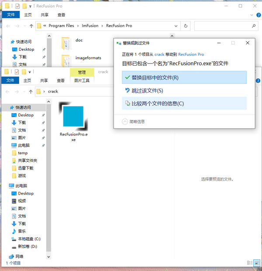Image resolution: width=262 pixels, height=271 pixels.
Task: Open 音乐 under 此电脑 in sidebar
Action: (x=22, y=231)
